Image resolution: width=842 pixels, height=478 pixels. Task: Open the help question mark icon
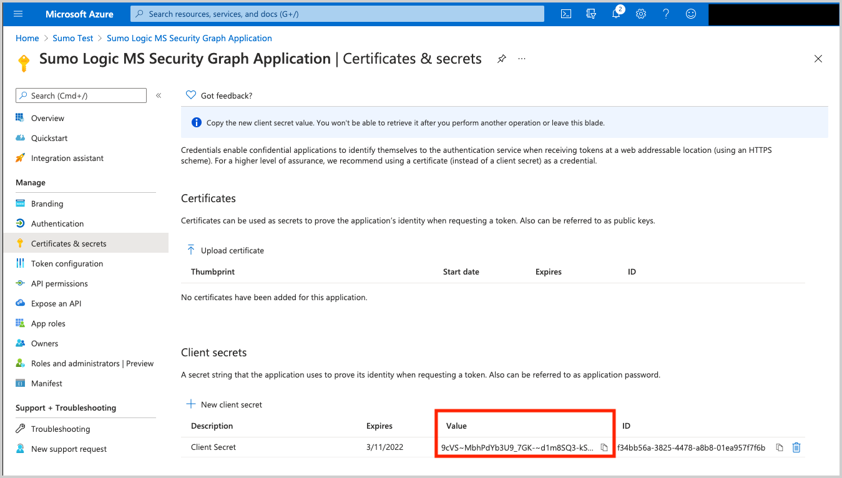tap(665, 13)
